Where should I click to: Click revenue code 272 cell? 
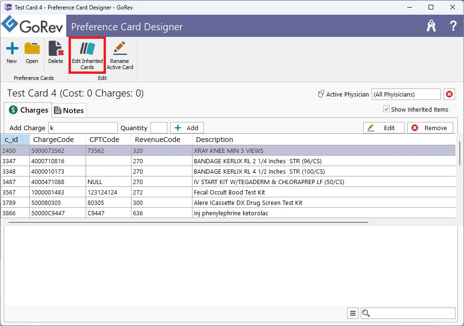click(x=162, y=192)
